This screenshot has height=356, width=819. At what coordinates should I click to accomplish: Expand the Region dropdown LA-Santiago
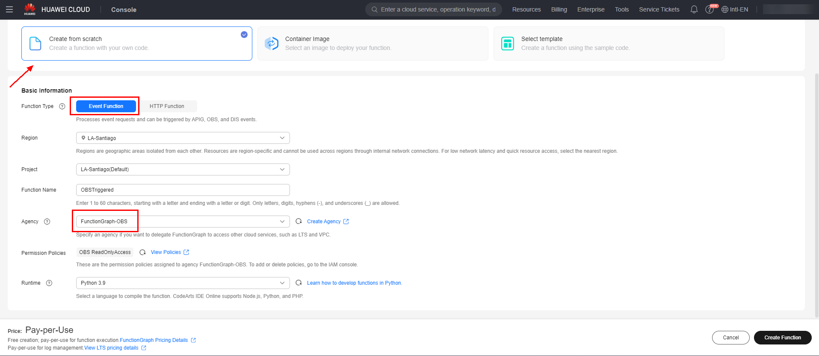coord(183,138)
